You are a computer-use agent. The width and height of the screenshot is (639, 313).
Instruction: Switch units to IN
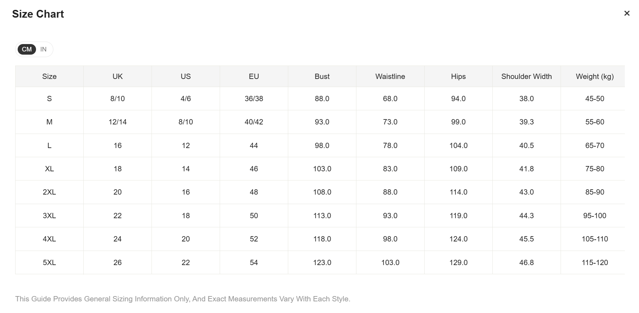[43, 49]
